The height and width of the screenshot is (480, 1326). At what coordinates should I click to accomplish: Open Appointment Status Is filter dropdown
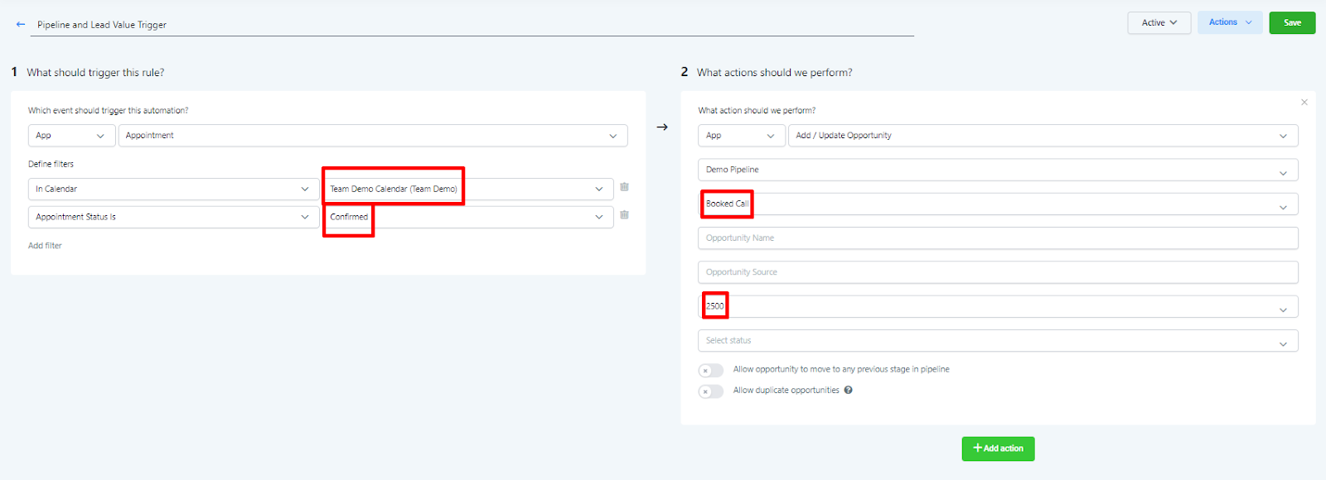[173, 217]
